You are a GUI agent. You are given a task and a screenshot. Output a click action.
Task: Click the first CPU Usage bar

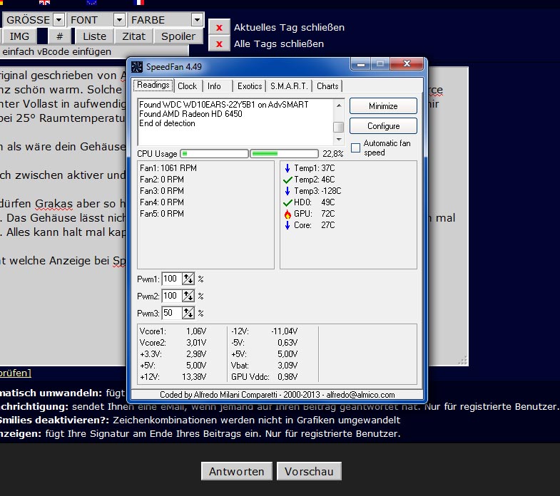tap(214, 154)
